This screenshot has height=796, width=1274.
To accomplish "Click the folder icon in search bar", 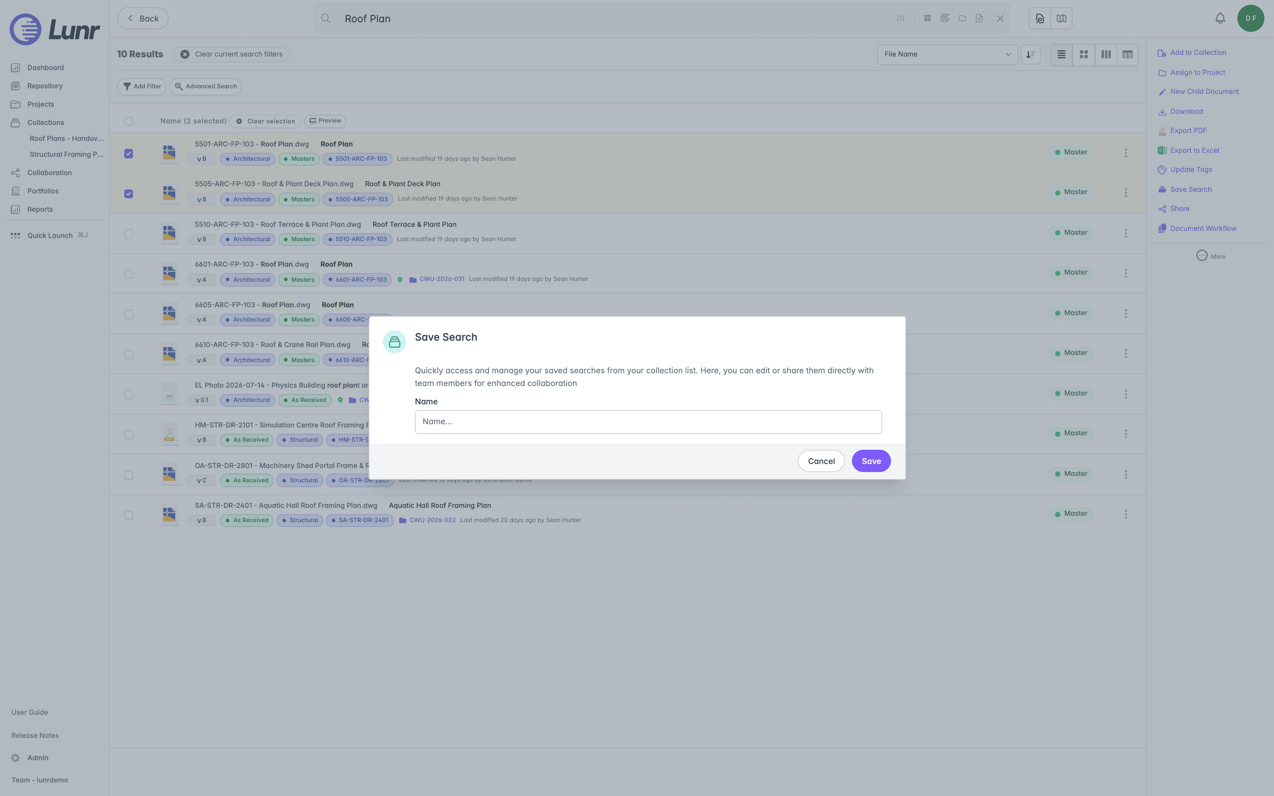I will 962,18.
